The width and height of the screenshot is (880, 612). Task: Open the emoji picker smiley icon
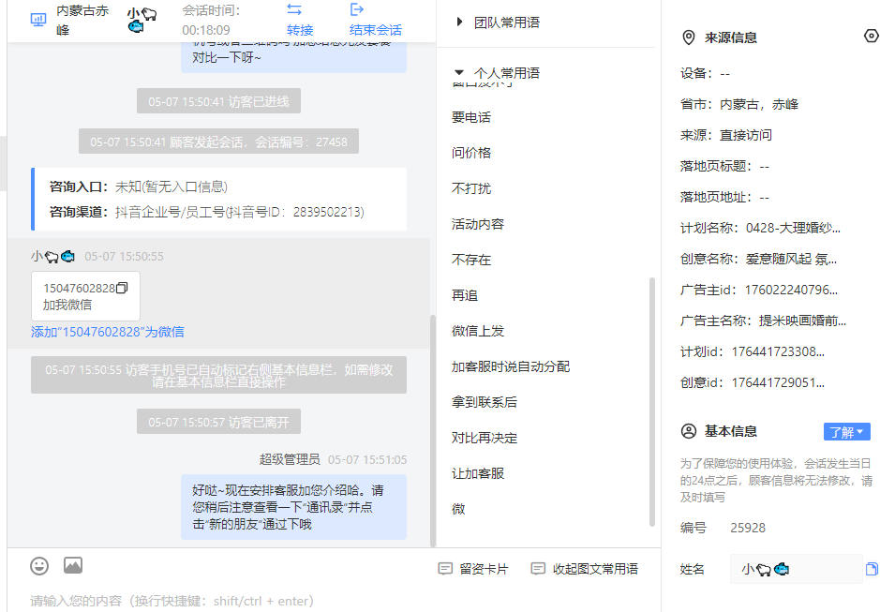(x=39, y=565)
